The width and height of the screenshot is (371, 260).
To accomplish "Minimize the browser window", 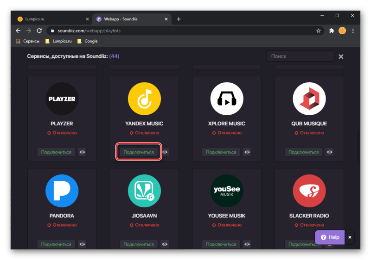I will 322,16.
